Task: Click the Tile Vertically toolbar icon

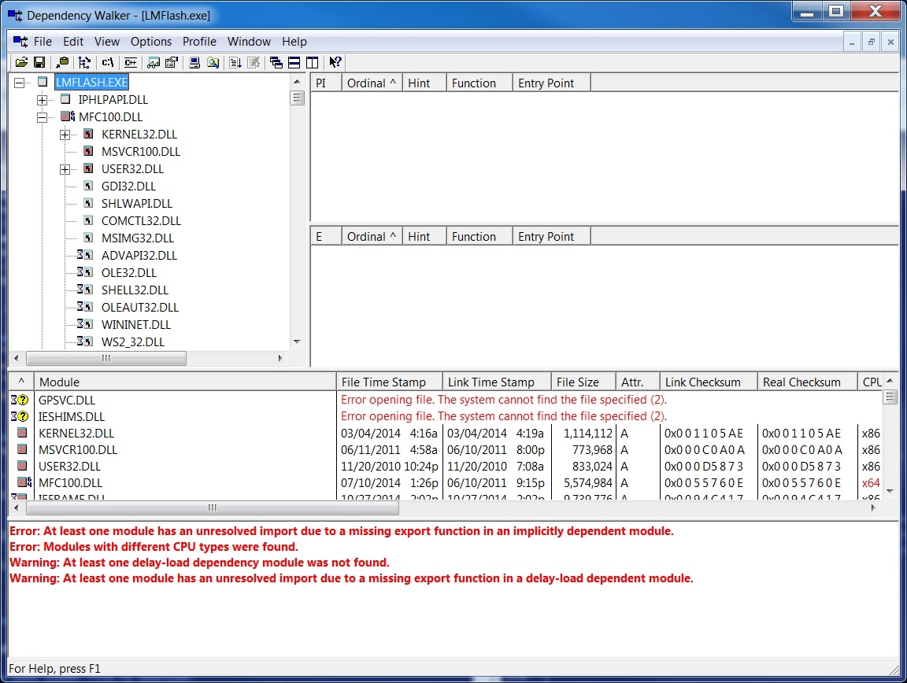Action: tap(313, 62)
